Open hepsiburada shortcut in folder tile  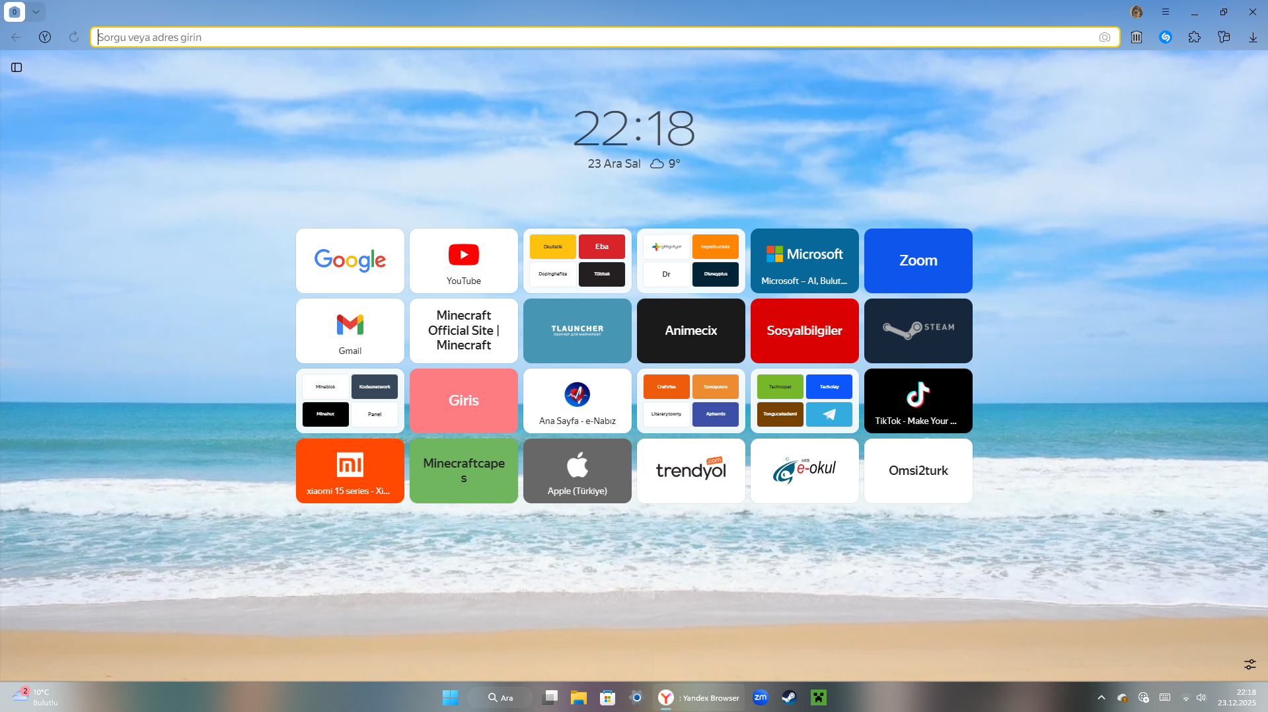coord(716,247)
